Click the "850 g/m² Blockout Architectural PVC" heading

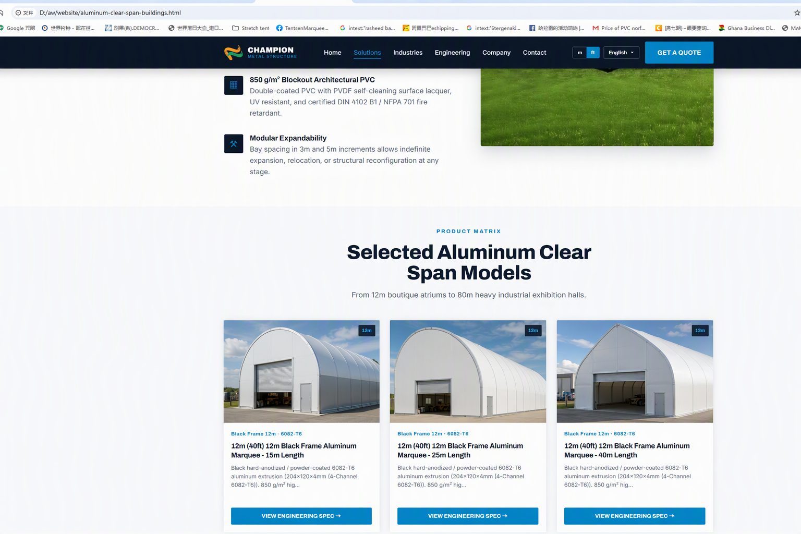click(x=312, y=80)
